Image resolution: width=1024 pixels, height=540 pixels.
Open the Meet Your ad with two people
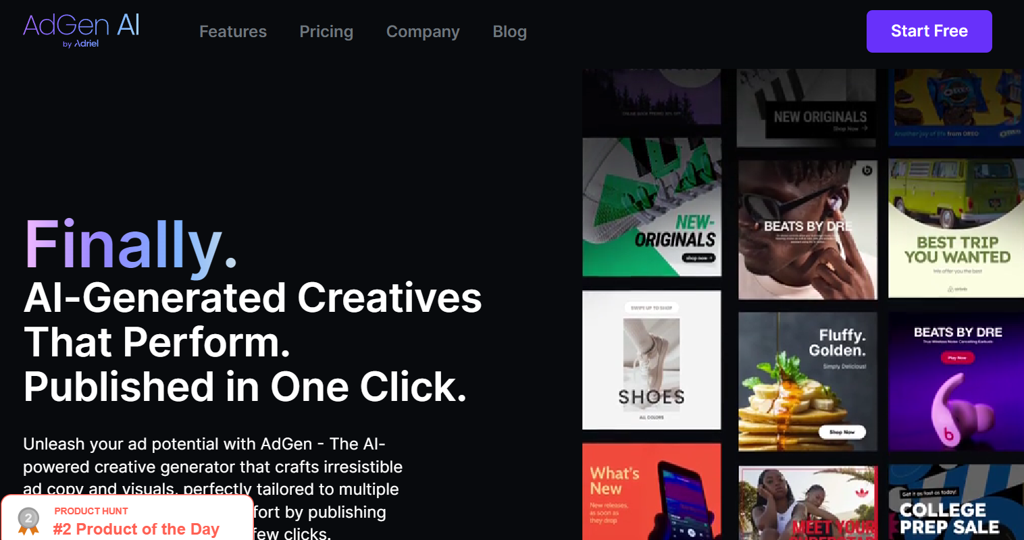point(808,503)
